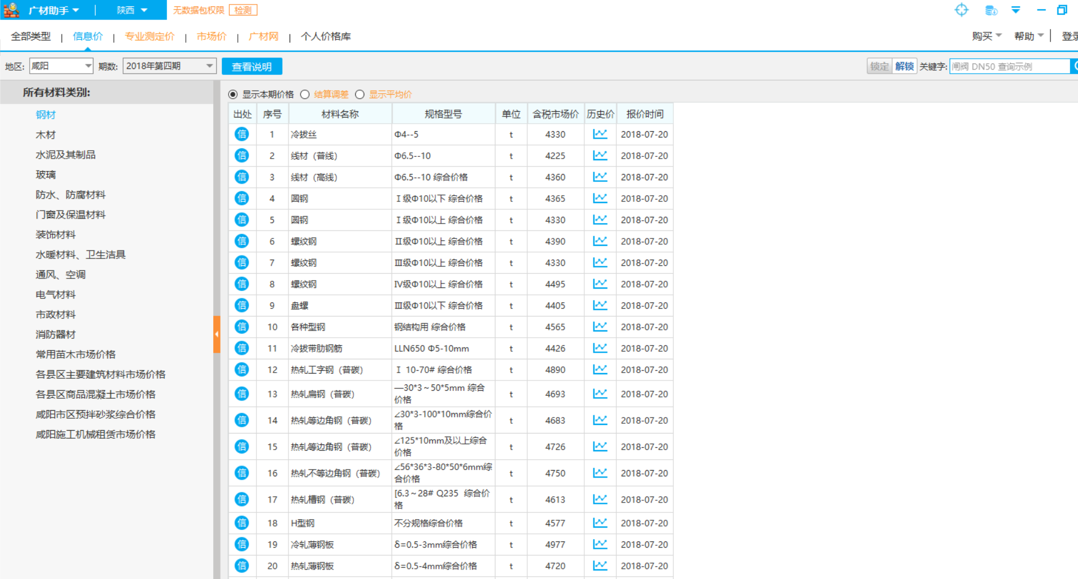Click the crosshair locate icon in title bar
The image size is (1078, 579).
pos(961,10)
